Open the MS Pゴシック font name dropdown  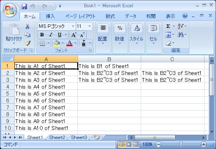pyautogui.click(x=73, y=26)
